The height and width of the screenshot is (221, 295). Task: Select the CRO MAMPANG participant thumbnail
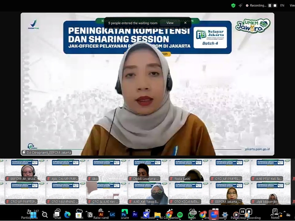(66, 193)
